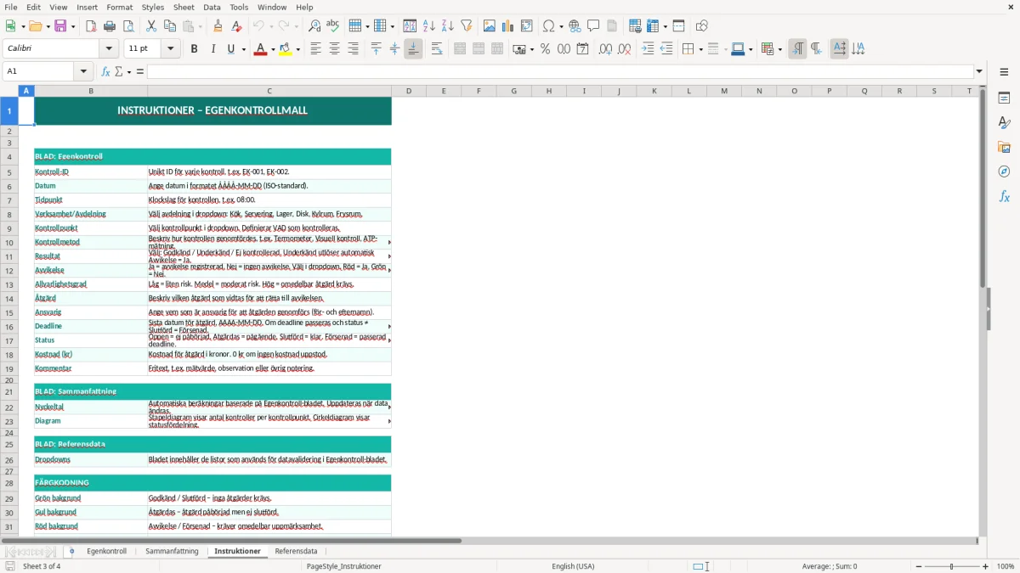Screen dimensions: 1020x573
Task: Click English (USA) language in status bar
Action: pos(573,566)
